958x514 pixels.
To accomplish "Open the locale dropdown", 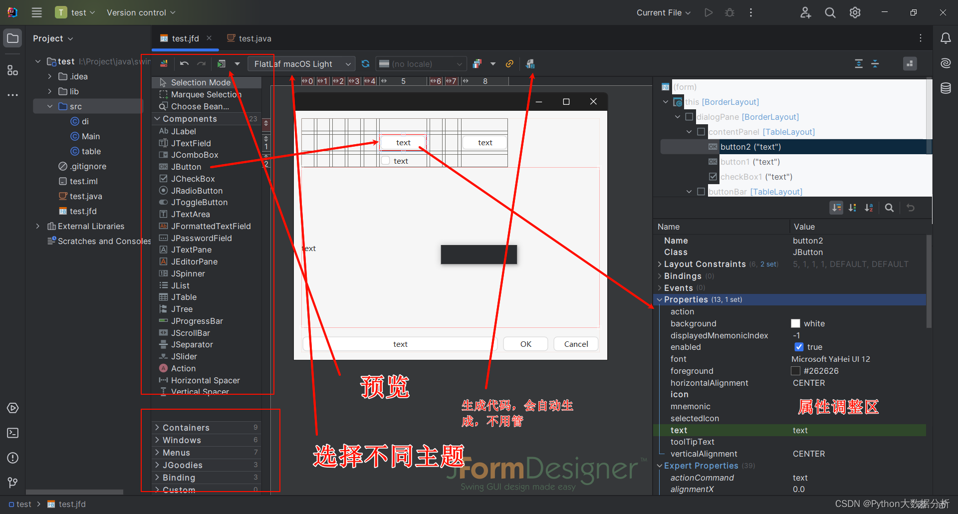I will [x=421, y=64].
